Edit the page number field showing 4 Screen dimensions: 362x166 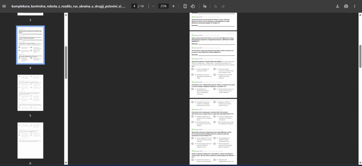point(134,6)
